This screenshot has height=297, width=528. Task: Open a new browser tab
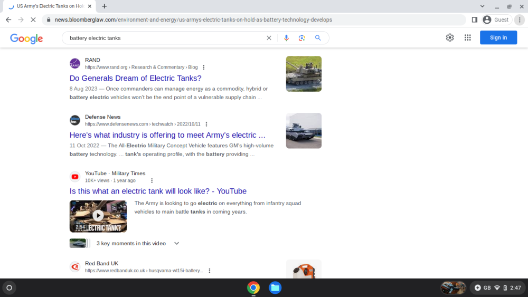[x=105, y=6]
